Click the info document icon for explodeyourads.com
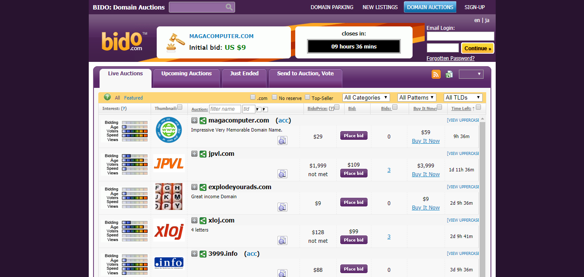 [282, 207]
